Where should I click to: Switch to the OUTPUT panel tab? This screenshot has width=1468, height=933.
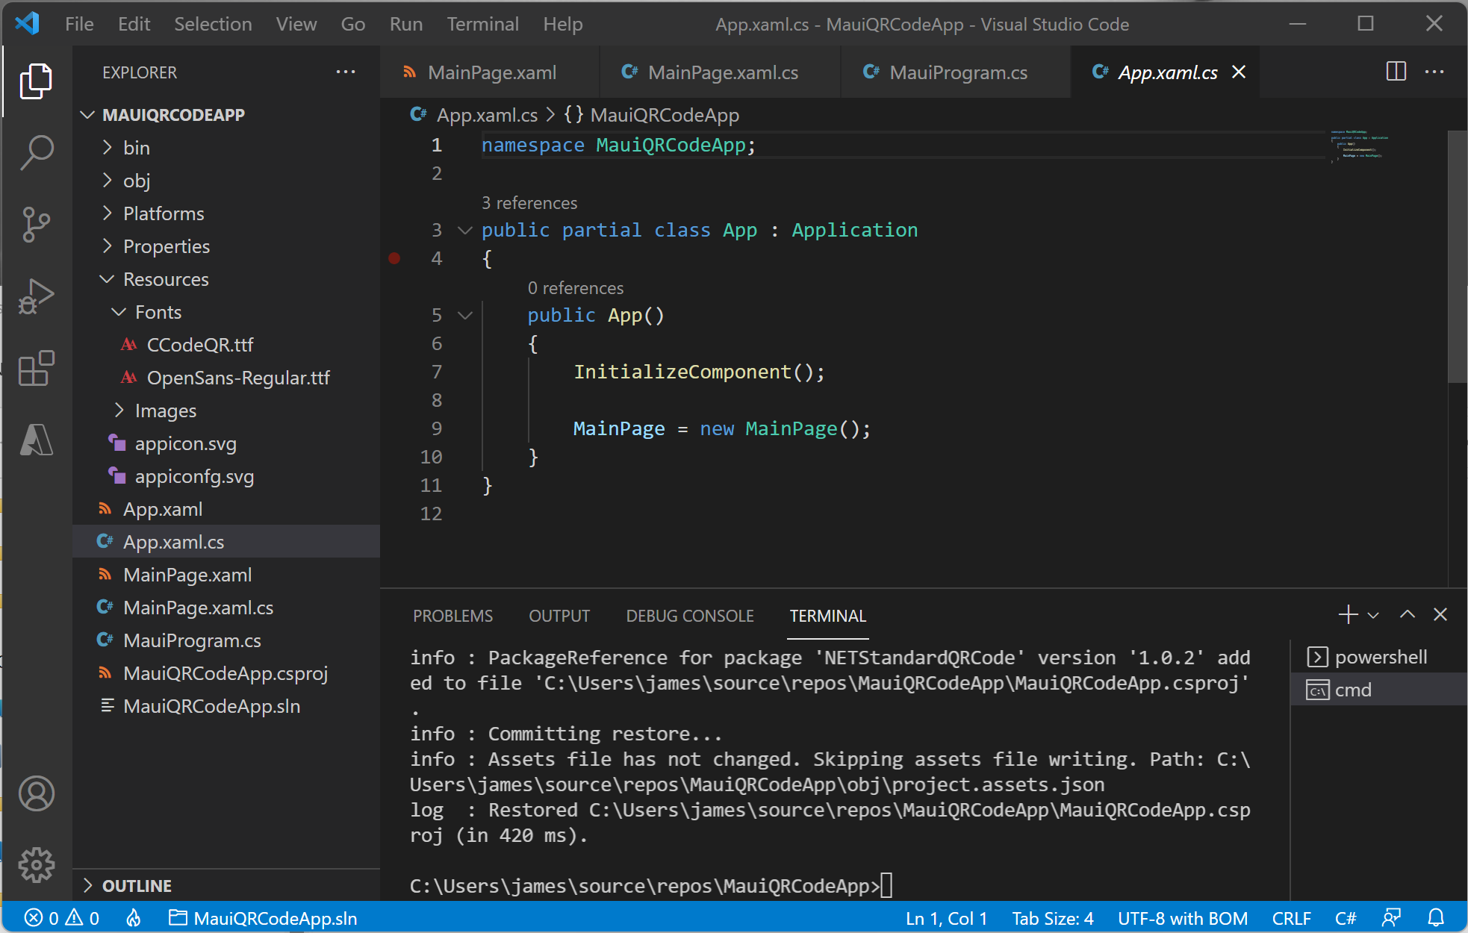tap(559, 616)
